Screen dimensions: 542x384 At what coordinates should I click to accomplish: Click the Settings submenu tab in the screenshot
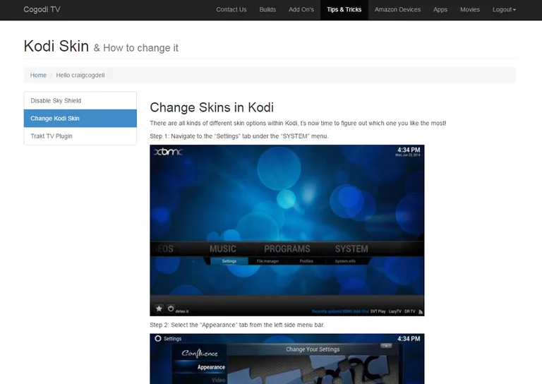(229, 261)
